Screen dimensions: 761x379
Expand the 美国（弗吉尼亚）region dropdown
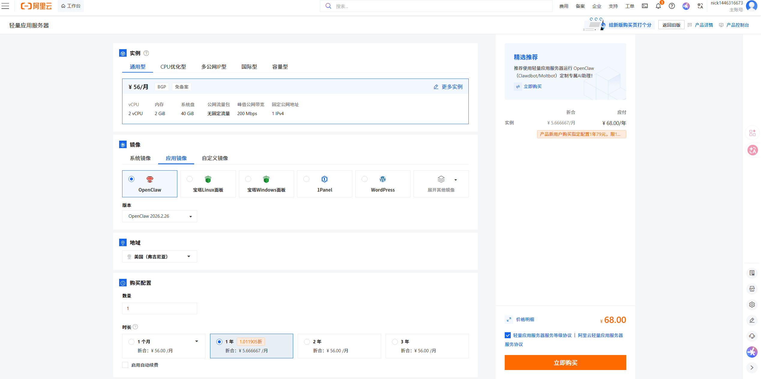[159, 257]
